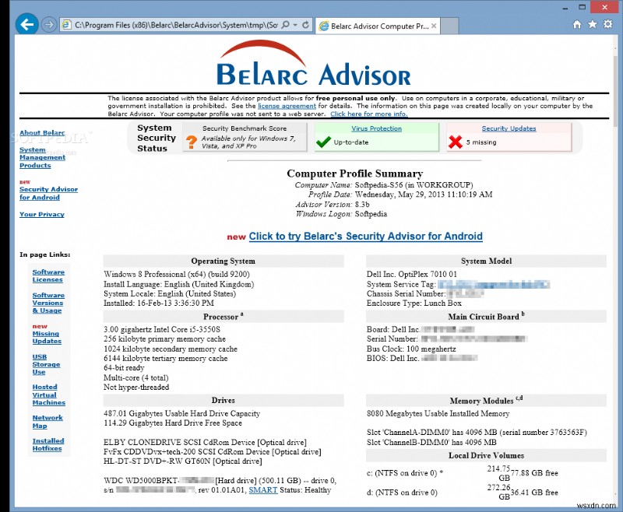Open the About Belarc link
Viewport: 623px width, 512px height.
42,133
